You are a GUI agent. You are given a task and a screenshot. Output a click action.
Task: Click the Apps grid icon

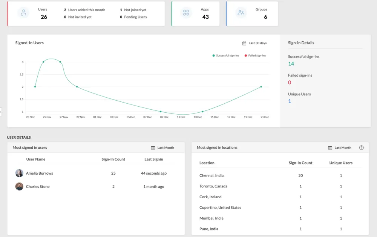[x=186, y=13]
